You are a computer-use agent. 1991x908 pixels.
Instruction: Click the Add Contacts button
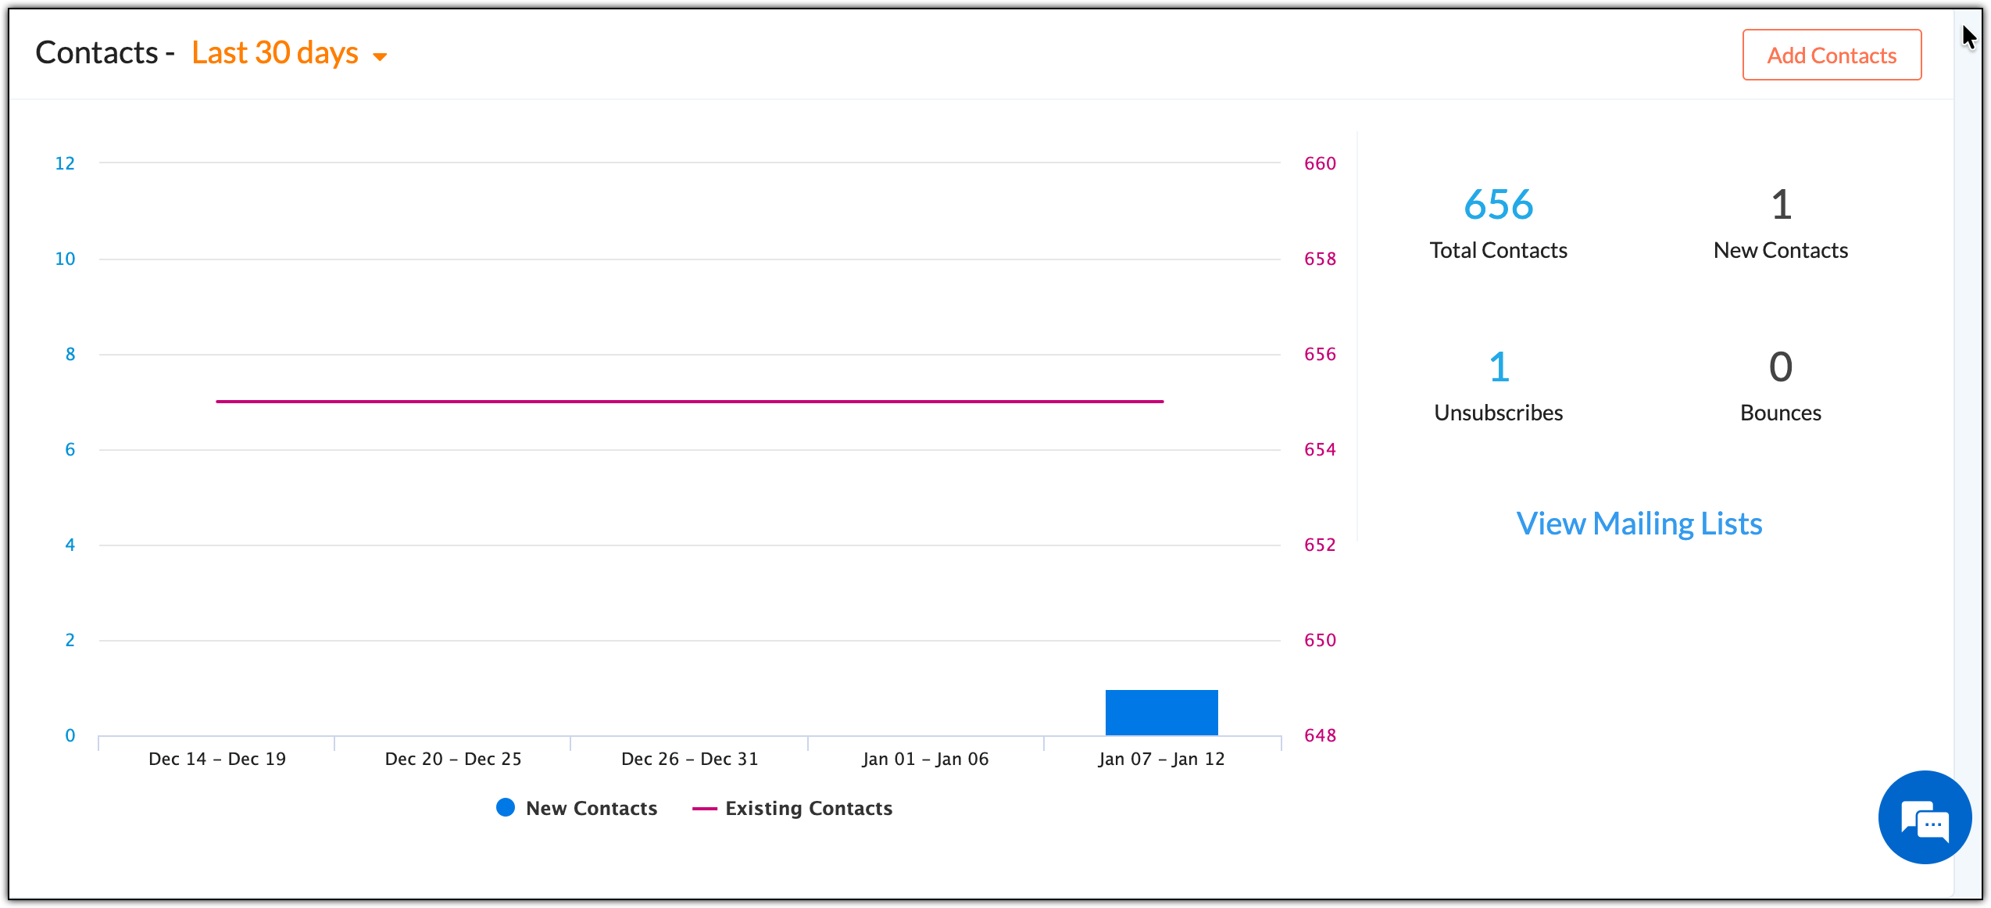pos(1832,55)
